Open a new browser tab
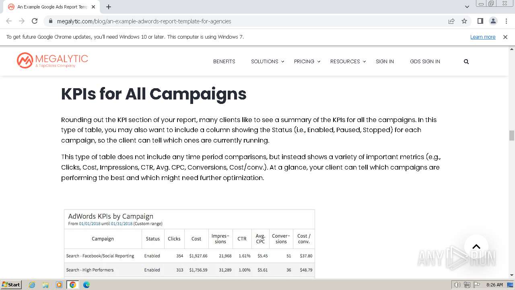This screenshot has height=290, width=515. pyautogui.click(x=109, y=7)
